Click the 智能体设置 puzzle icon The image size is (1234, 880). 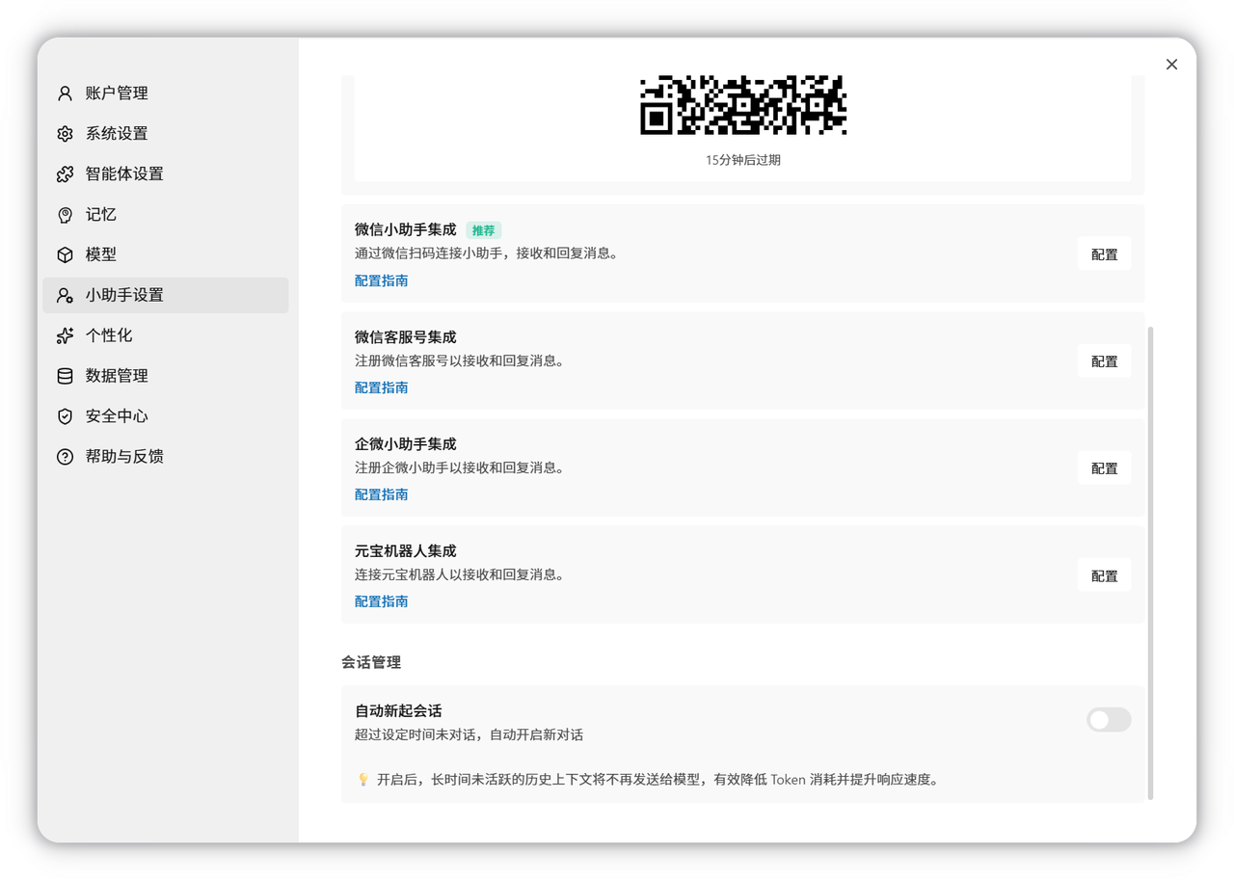click(x=65, y=174)
